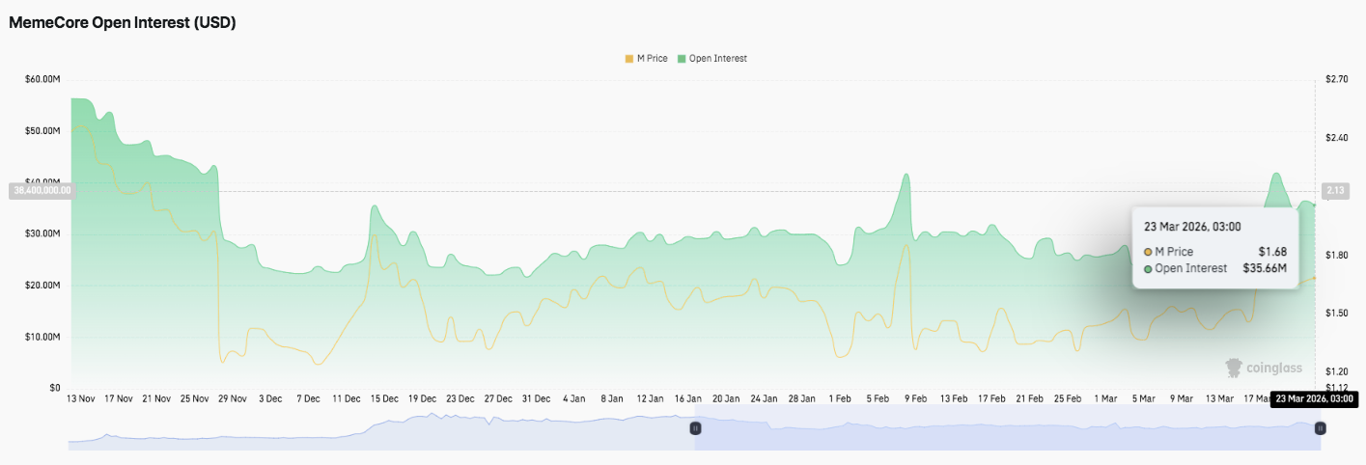Click the MemeCore Open Interest (USD) title
This screenshot has height=465, width=1366.
click(123, 23)
